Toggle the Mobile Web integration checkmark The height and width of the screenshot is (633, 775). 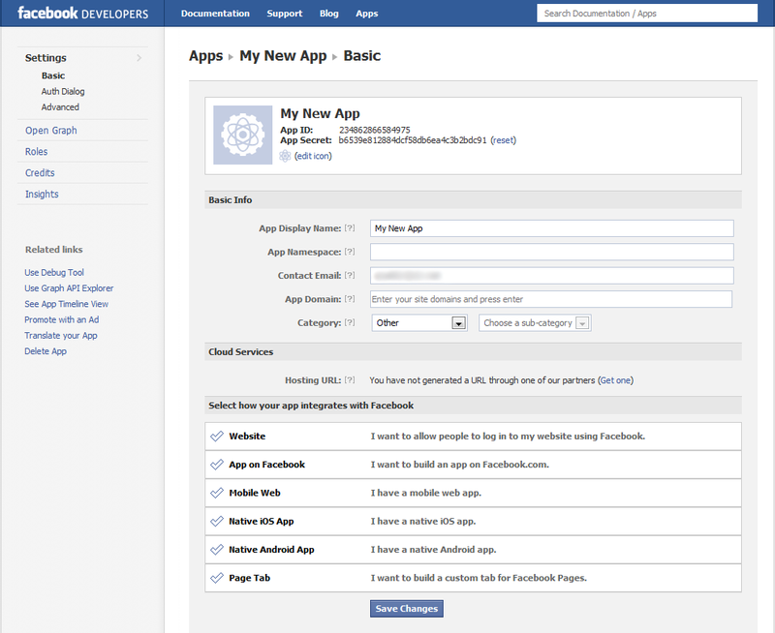pyautogui.click(x=215, y=493)
